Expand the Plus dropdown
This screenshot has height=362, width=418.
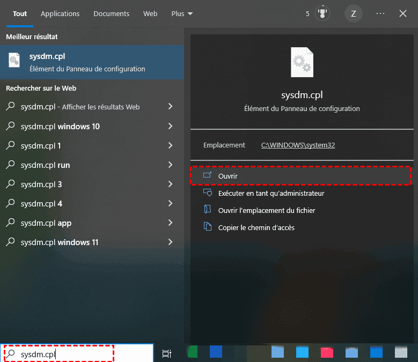pyautogui.click(x=182, y=13)
